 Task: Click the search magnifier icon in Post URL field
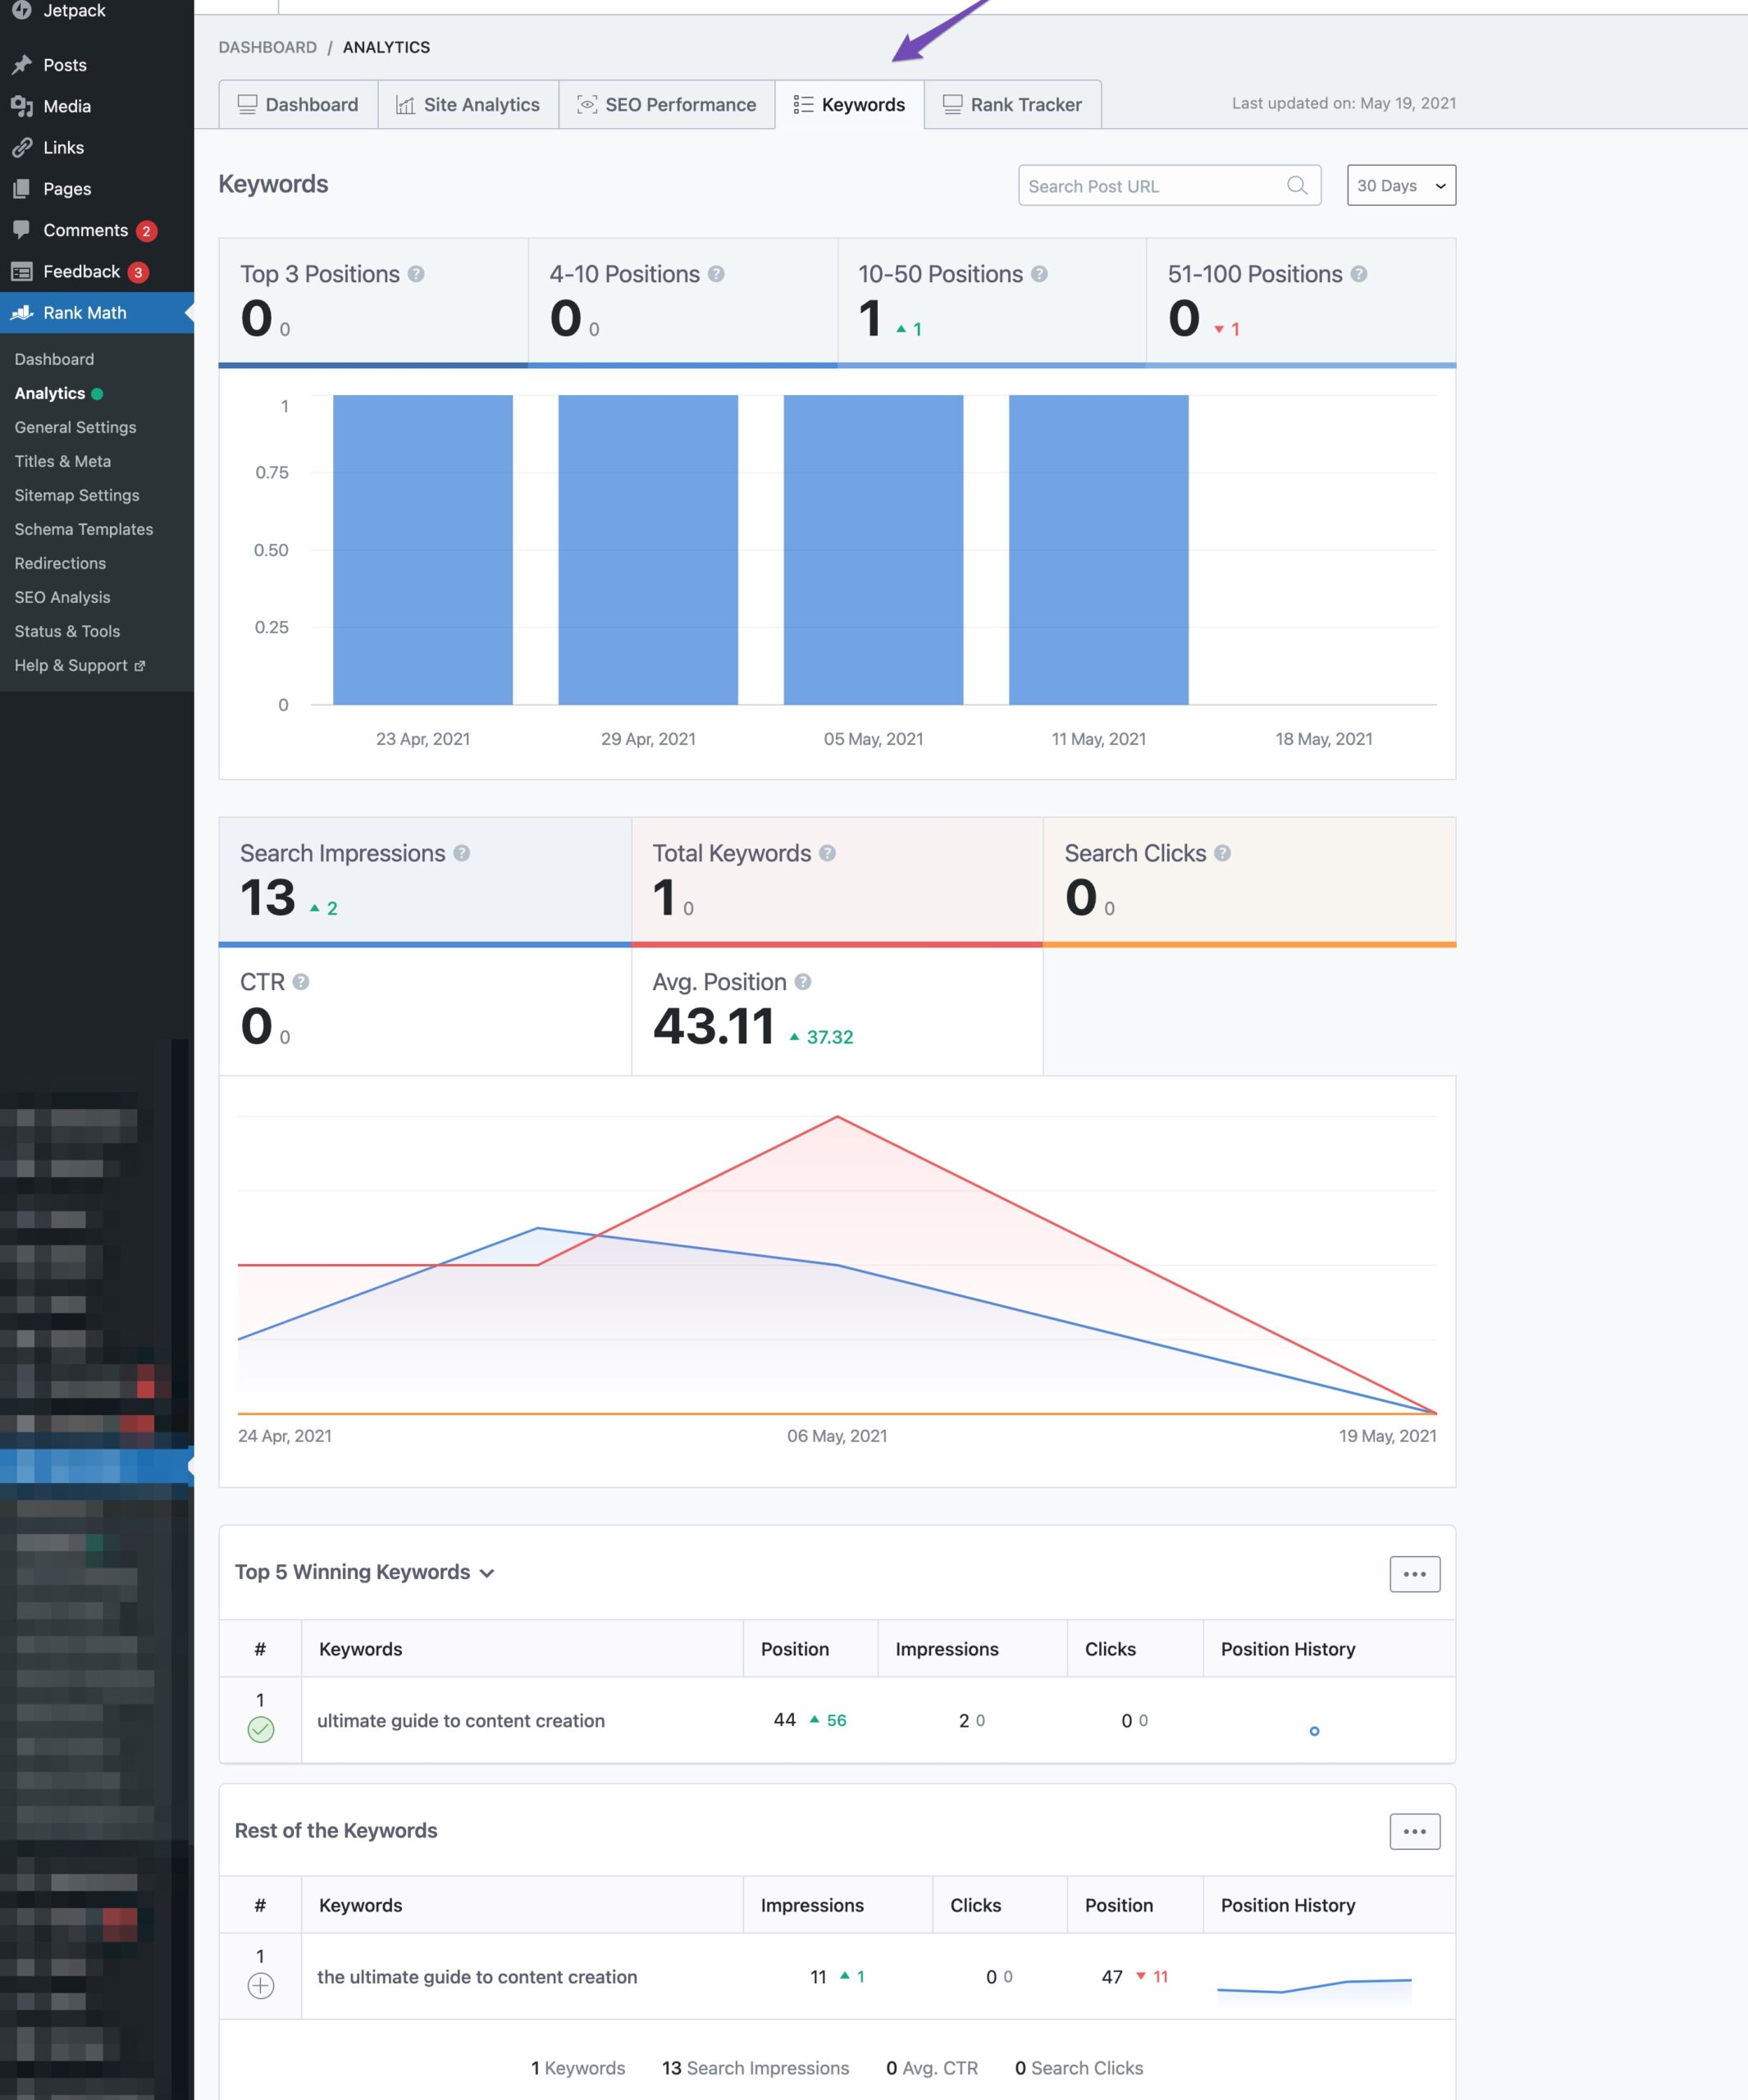coord(1296,185)
